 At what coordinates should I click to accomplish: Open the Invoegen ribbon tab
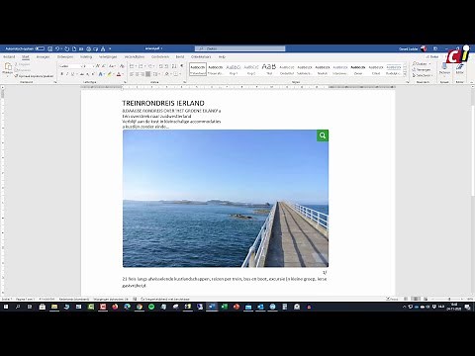[43, 56]
